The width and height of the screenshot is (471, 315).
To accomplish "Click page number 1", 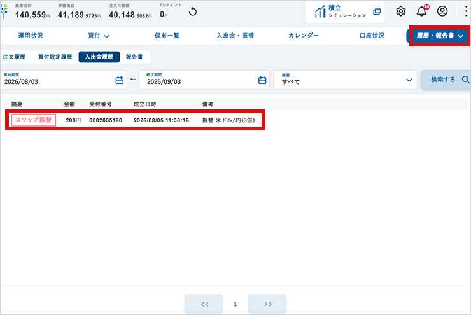I will tap(236, 304).
